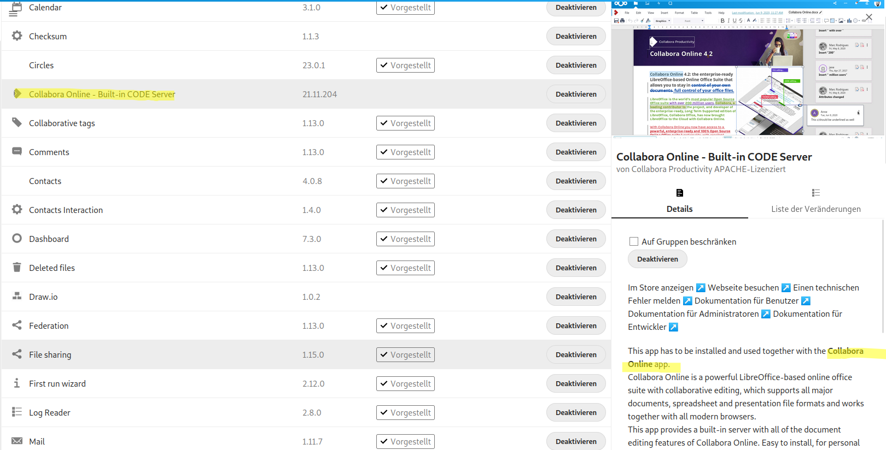Click Vorgestellt badge for File sharing
886x450 pixels.
(405, 354)
